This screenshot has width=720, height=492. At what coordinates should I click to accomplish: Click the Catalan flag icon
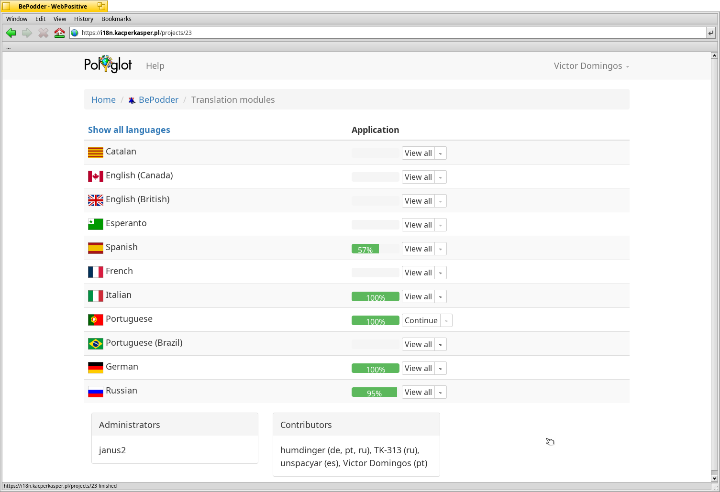96,153
